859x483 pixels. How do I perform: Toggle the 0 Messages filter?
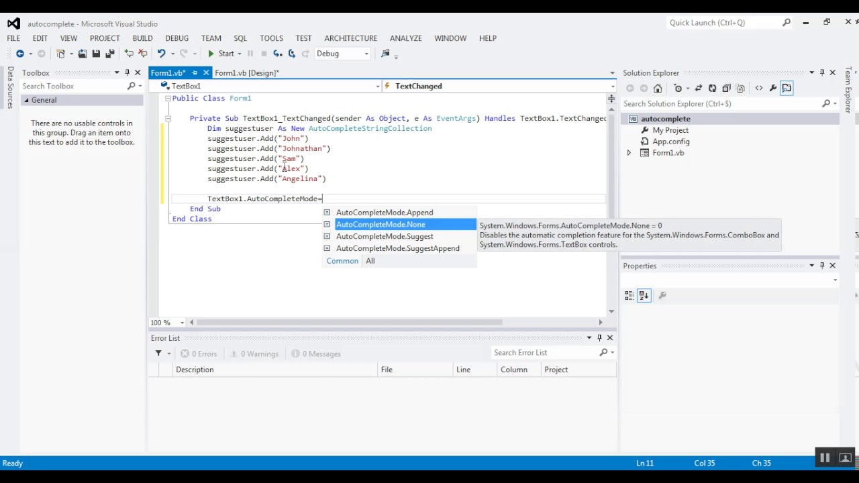tap(316, 354)
